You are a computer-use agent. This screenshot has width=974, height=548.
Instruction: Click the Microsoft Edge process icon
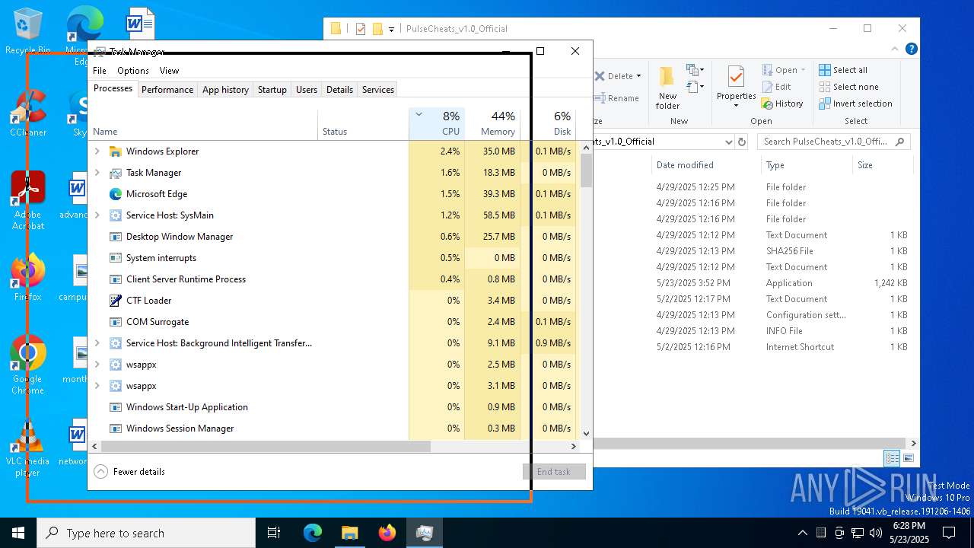coord(116,194)
